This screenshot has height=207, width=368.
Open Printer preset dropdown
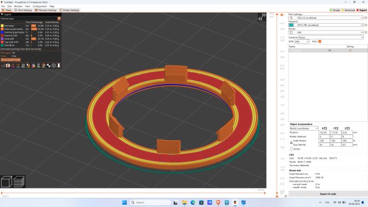[326, 32]
